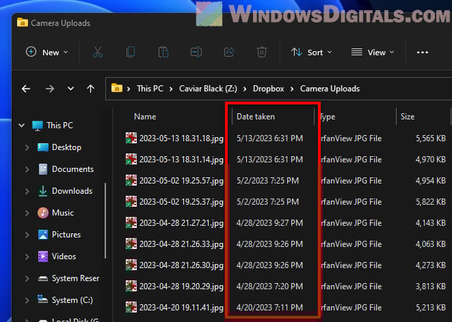
Task: Expand the System Reser tree node
Action: pyautogui.click(x=27, y=278)
